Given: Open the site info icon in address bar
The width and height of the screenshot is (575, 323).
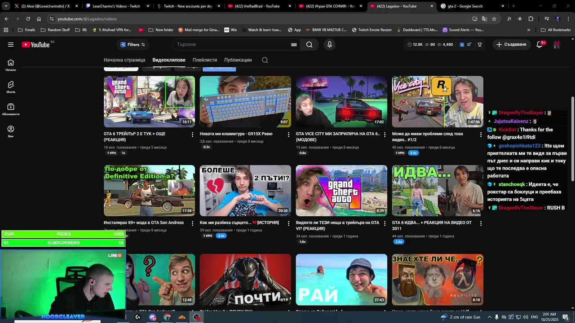Looking at the screenshot, I should click(52, 19).
